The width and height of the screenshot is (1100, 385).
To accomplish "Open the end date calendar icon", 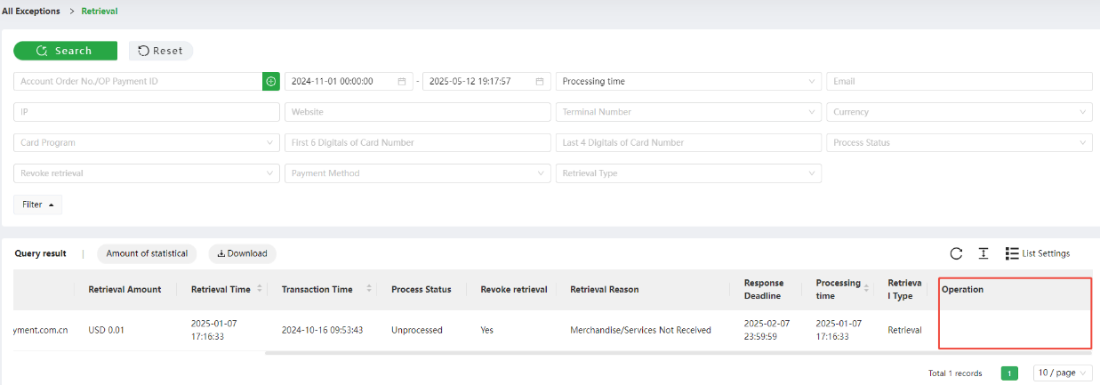I will pos(540,81).
